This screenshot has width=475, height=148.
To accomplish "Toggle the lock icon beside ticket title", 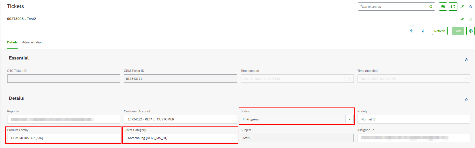I will click(462, 19).
